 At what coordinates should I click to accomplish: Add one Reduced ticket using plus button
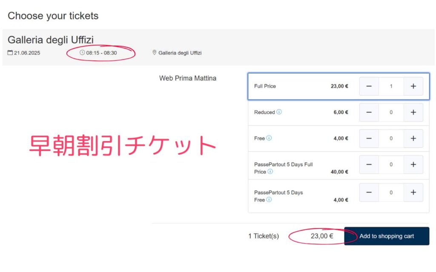[413, 112]
